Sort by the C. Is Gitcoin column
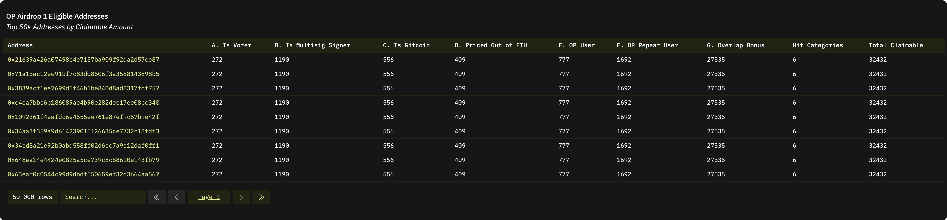 click(406, 45)
